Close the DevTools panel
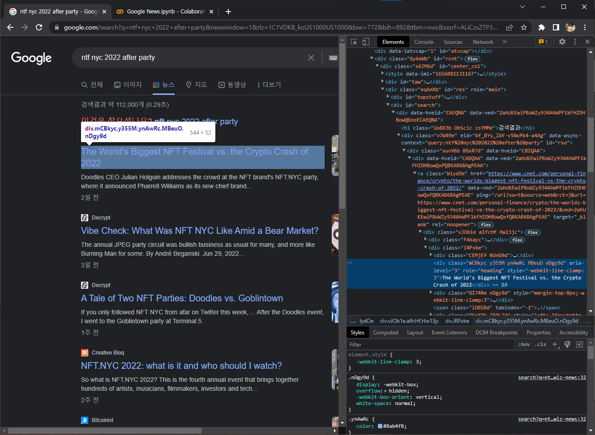 (x=587, y=42)
